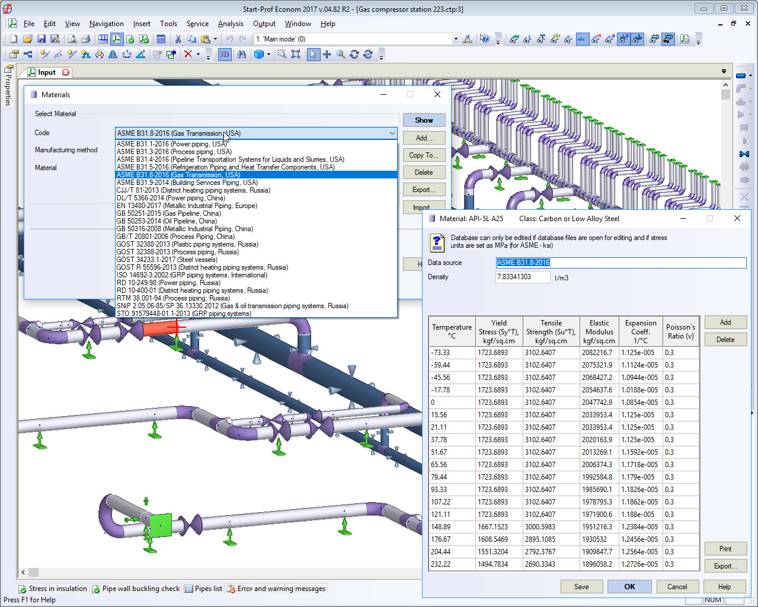This screenshot has width=758, height=607.
Task: Select the rotate view tool
Action: 354,55
